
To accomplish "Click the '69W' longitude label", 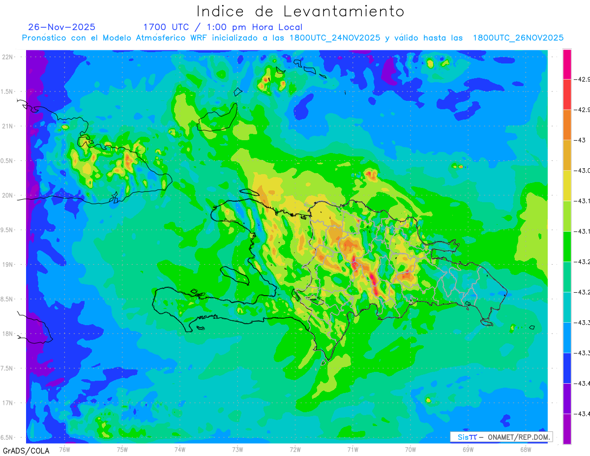I will (x=468, y=449).
